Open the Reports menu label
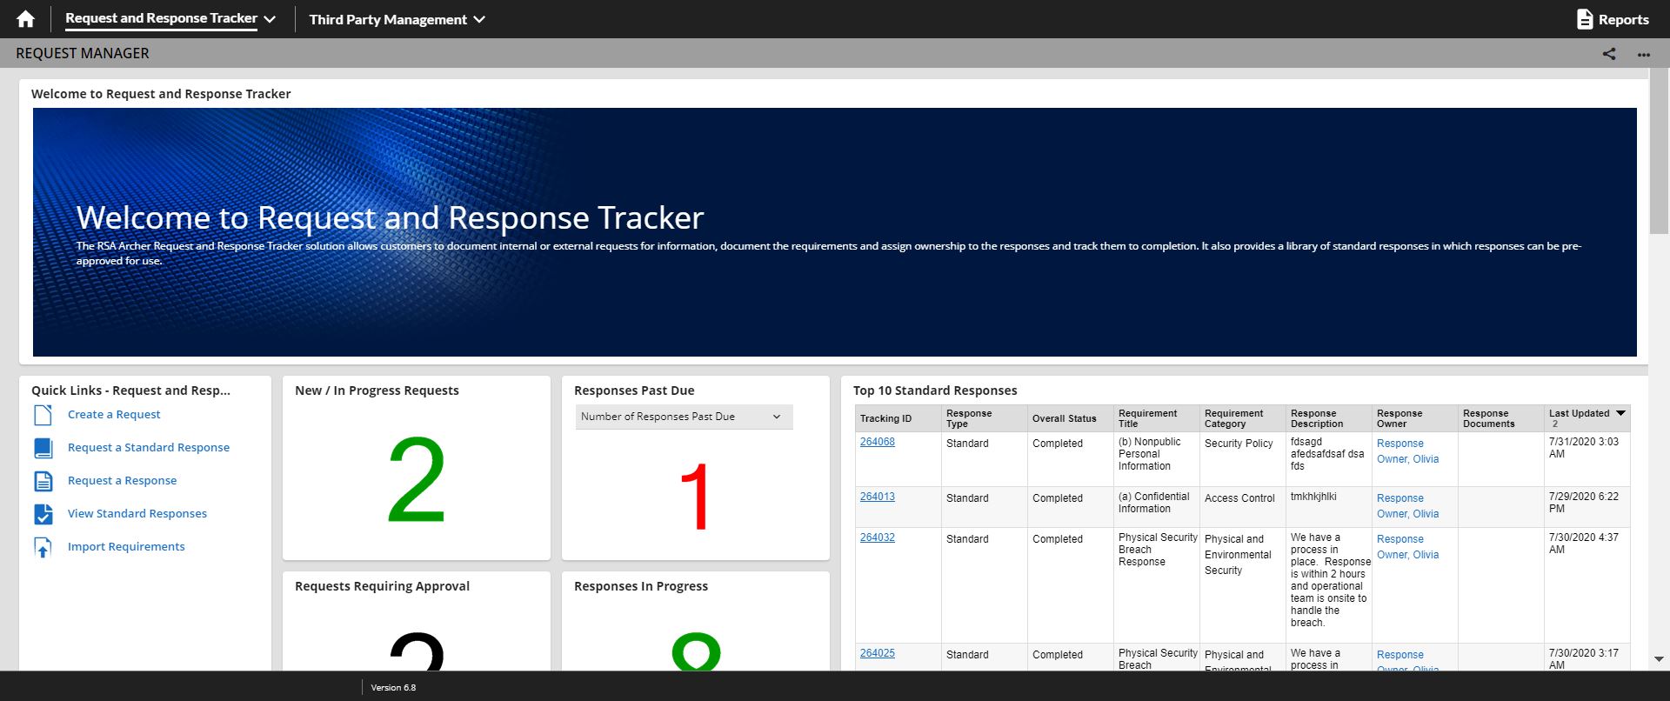The height and width of the screenshot is (701, 1670). (x=1623, y=19)
